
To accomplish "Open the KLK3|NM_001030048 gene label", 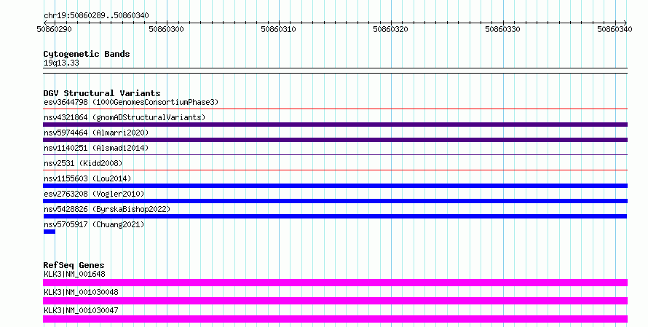I will coord(81,292).
